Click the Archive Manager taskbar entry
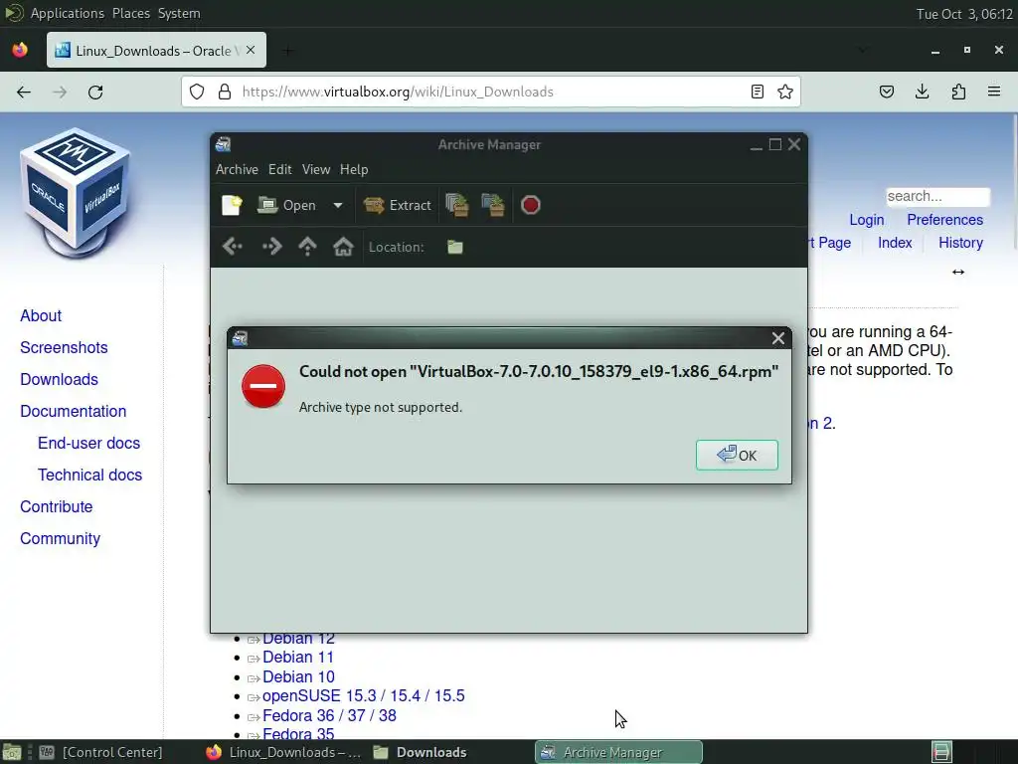The height and width of the screenshot is (764, 1018). [x=618, y=752]
